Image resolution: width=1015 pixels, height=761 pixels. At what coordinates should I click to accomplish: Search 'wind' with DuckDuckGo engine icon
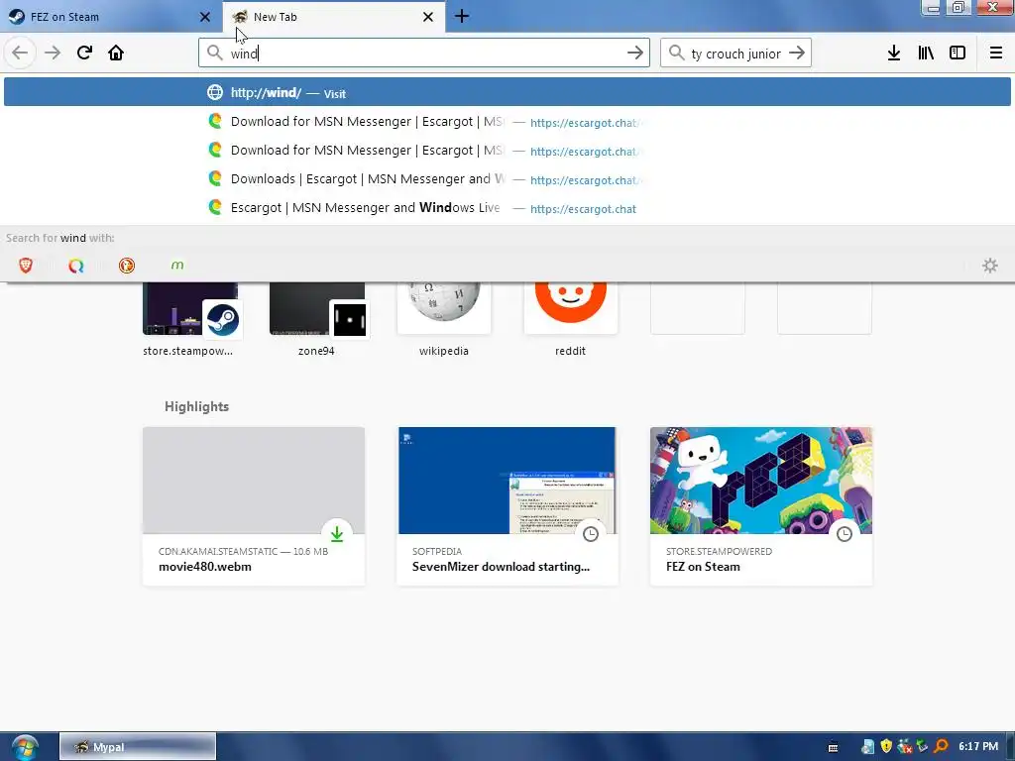click(x=127, y=266)
